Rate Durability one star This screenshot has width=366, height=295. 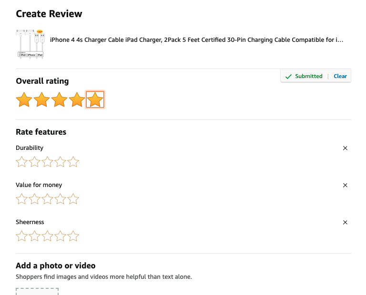point(21,162)
